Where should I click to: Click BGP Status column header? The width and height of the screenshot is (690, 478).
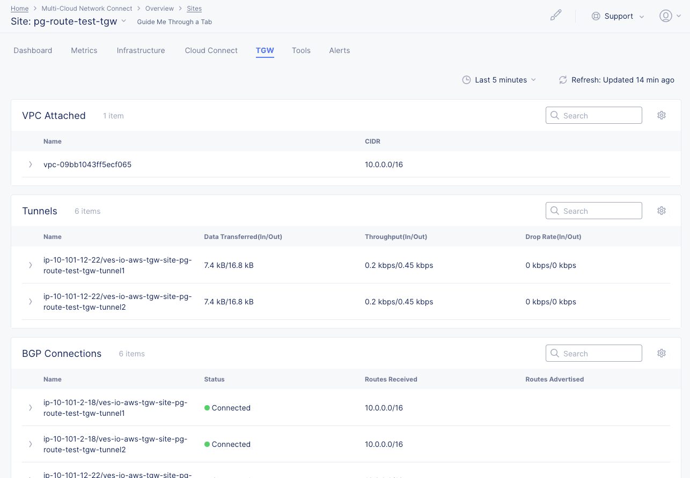pos(214,379)
